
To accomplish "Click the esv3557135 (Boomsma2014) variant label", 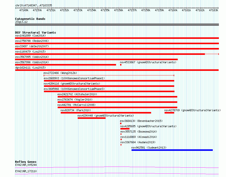I will pyautogui.click(x=139, y=132).
